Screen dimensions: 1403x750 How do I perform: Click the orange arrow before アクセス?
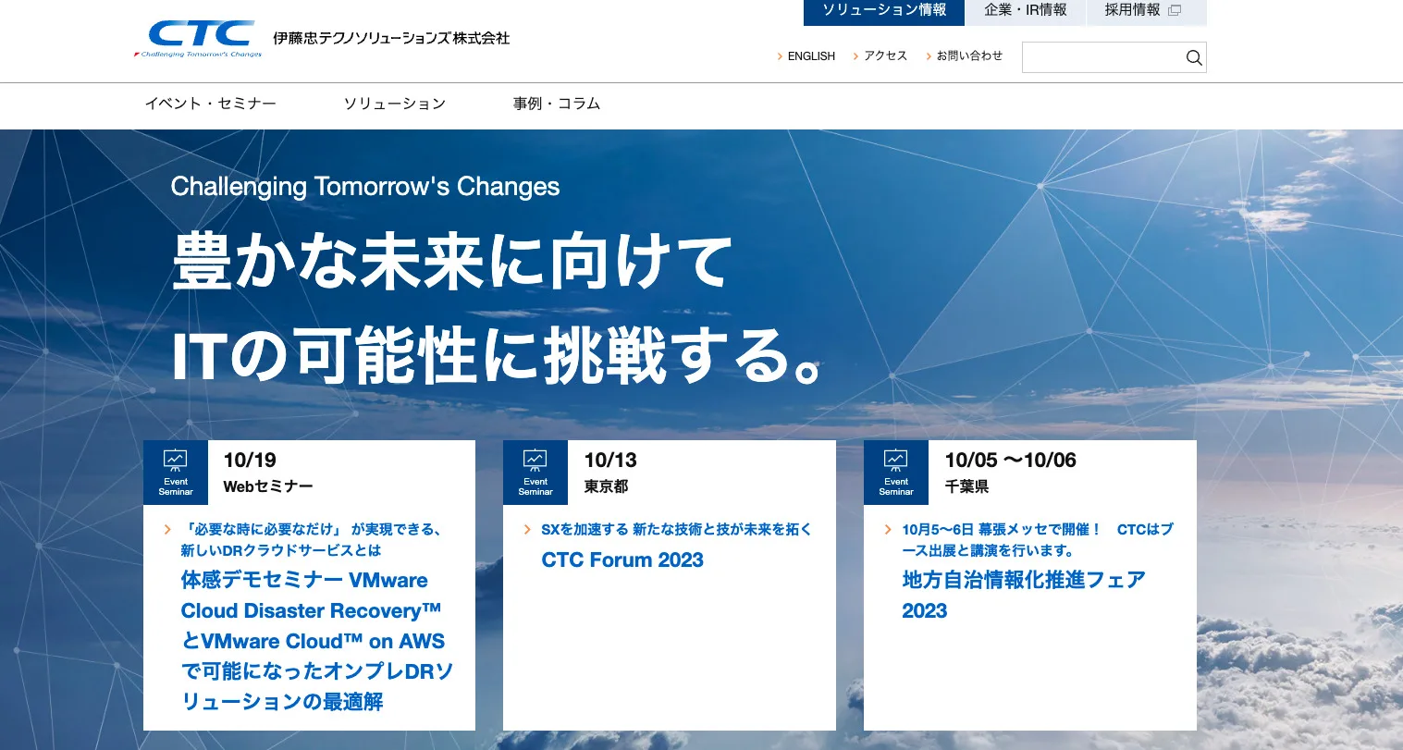[x=856, y=56]
